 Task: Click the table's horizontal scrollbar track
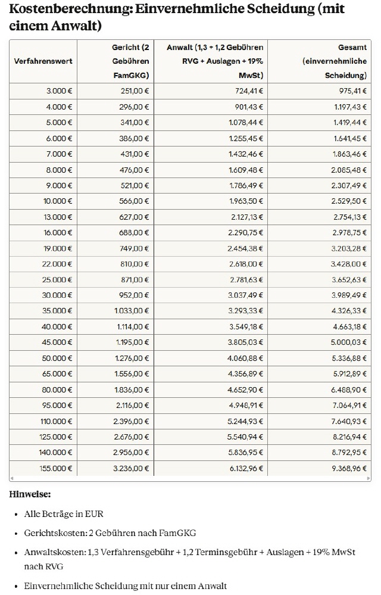[190, 478]
